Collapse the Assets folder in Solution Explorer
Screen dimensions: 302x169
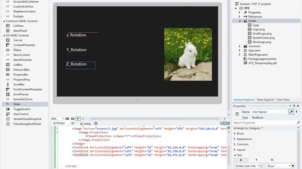pos(240,21)
